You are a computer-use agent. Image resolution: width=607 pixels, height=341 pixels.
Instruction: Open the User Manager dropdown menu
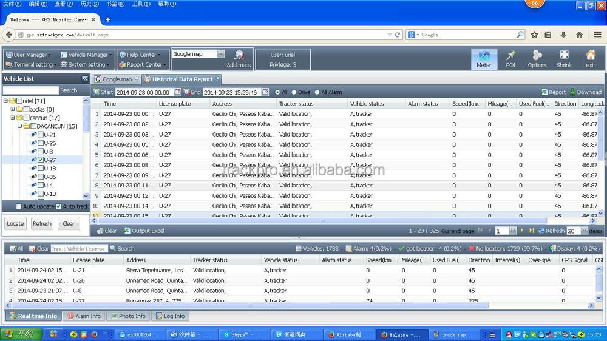point(28,55)
